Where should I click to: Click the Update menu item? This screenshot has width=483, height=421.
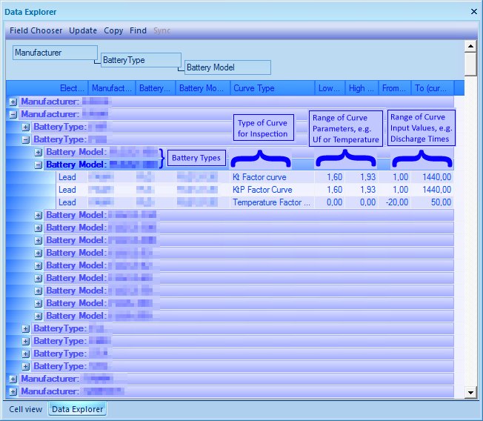[83, 30]
